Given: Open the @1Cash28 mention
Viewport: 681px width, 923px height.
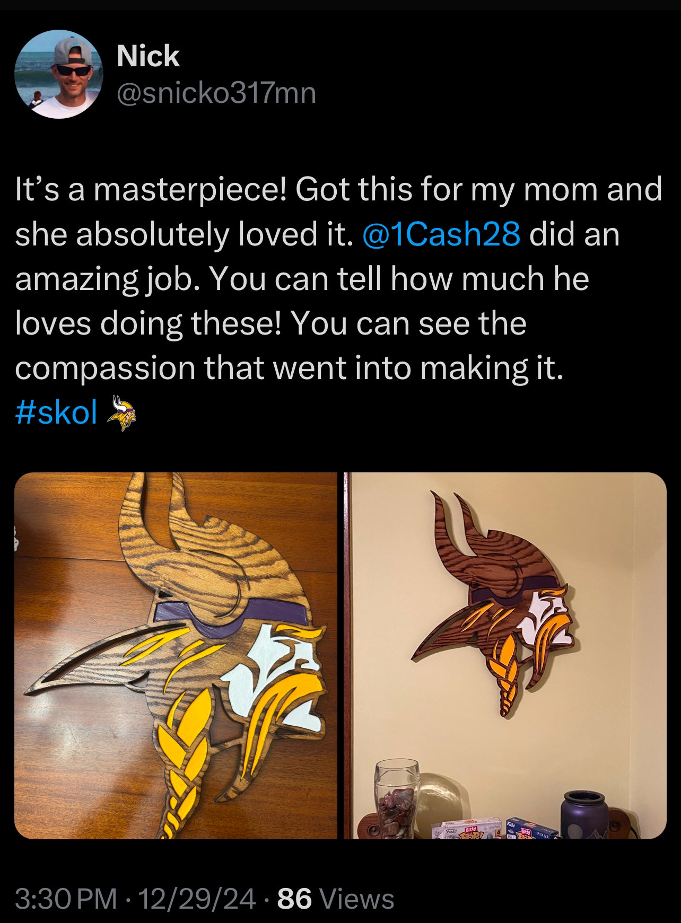Looking at the screenshot, I should pos(441,234).
